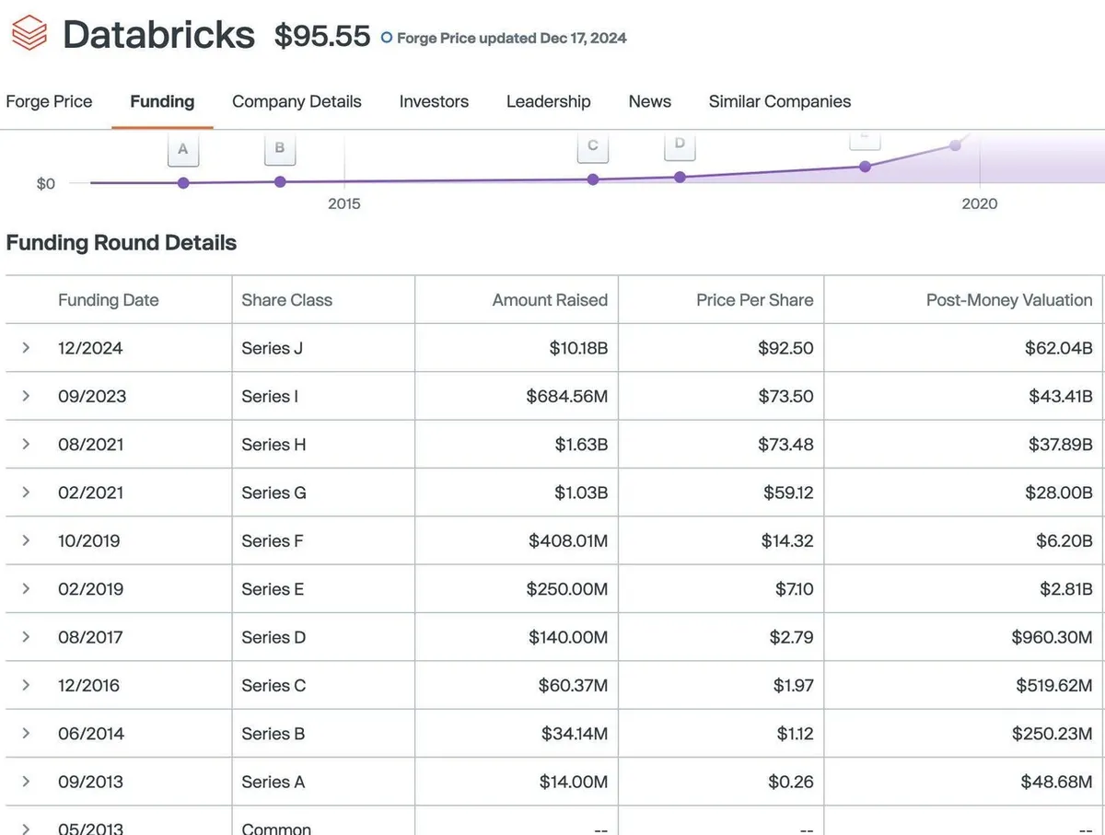Open the Forge Price tab

[49, 101]
